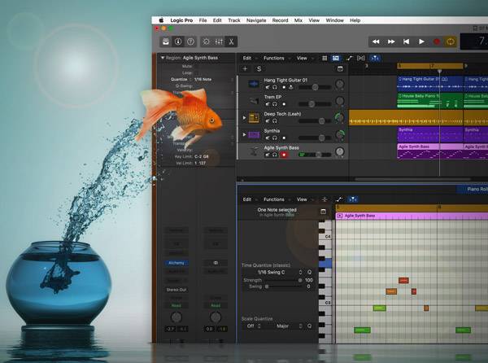Viewport: 488px width, 363px height.
Task: Add new track with plus button
Action: (246, 69)
